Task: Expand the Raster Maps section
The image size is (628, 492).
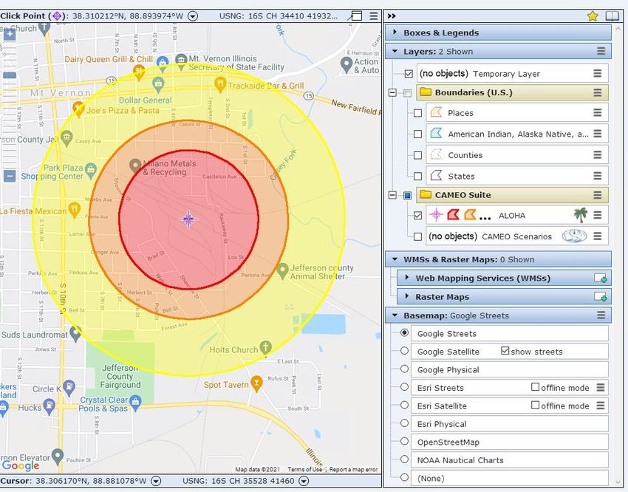Action: coord(407,296)
